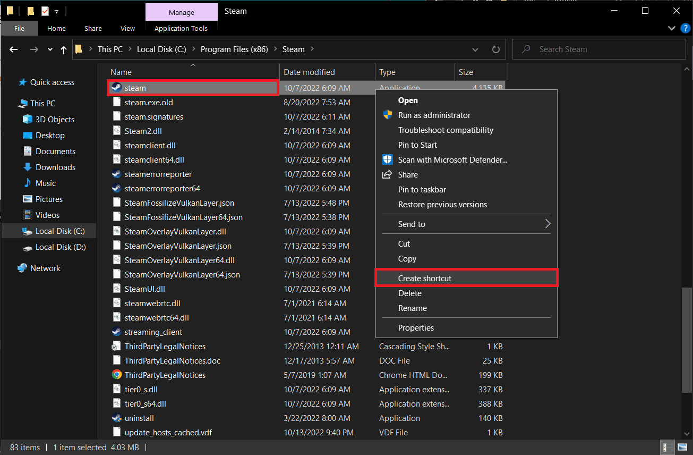Select Create shortcut from the context menu
Screen dimensions: 693x455
tap(425, 277)
